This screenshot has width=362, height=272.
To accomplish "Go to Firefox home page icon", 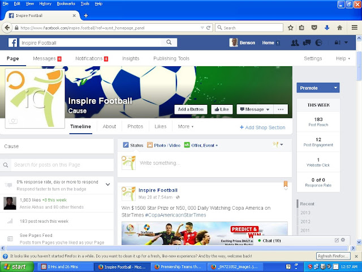I will 339,28.
